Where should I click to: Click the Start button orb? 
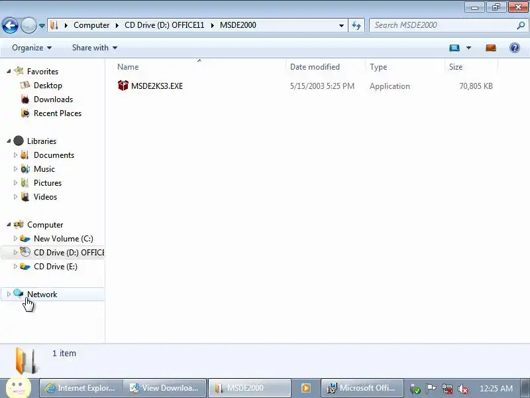click(19, 387)
